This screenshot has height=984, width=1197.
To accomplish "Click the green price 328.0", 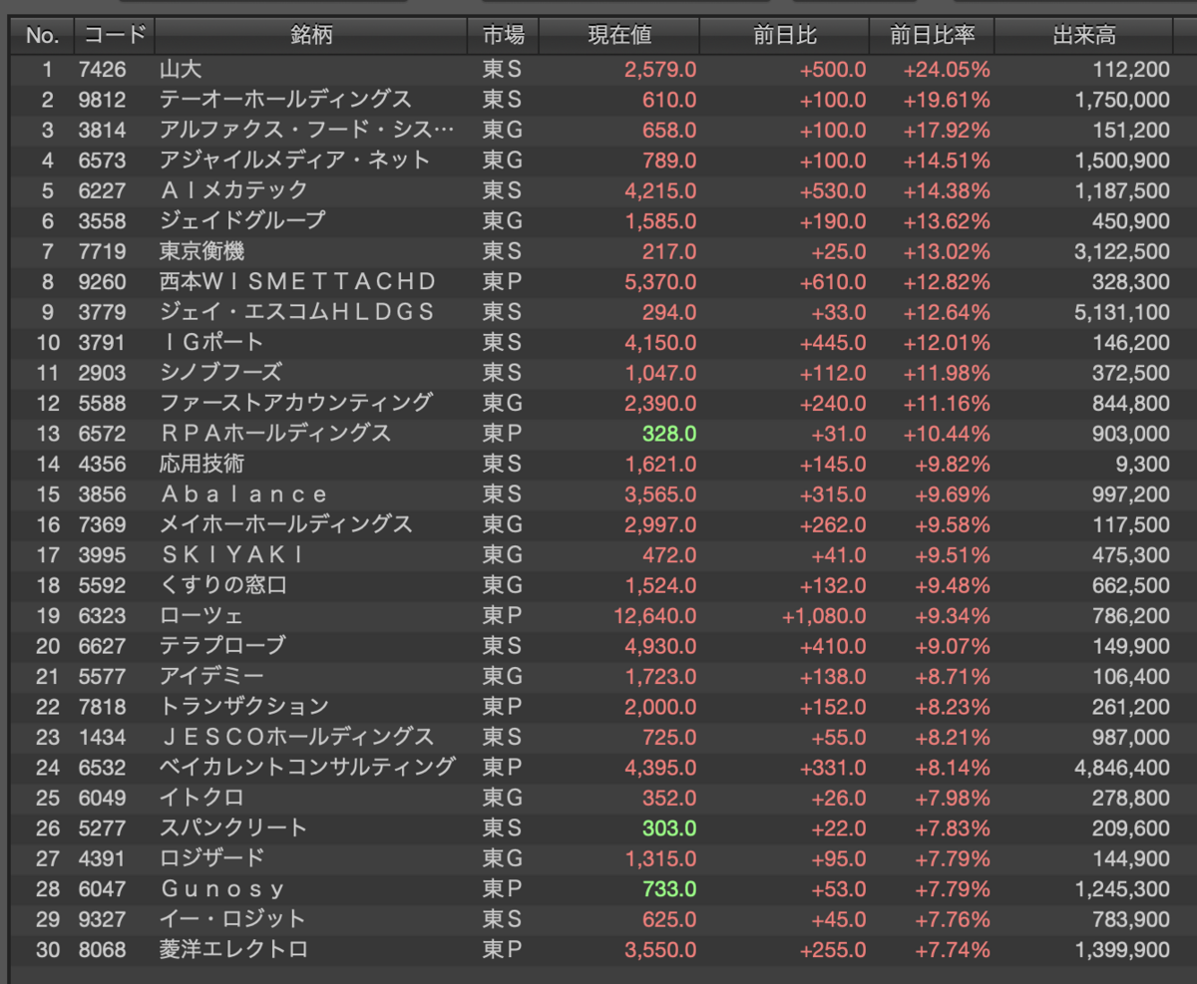I will coord(669,433).
